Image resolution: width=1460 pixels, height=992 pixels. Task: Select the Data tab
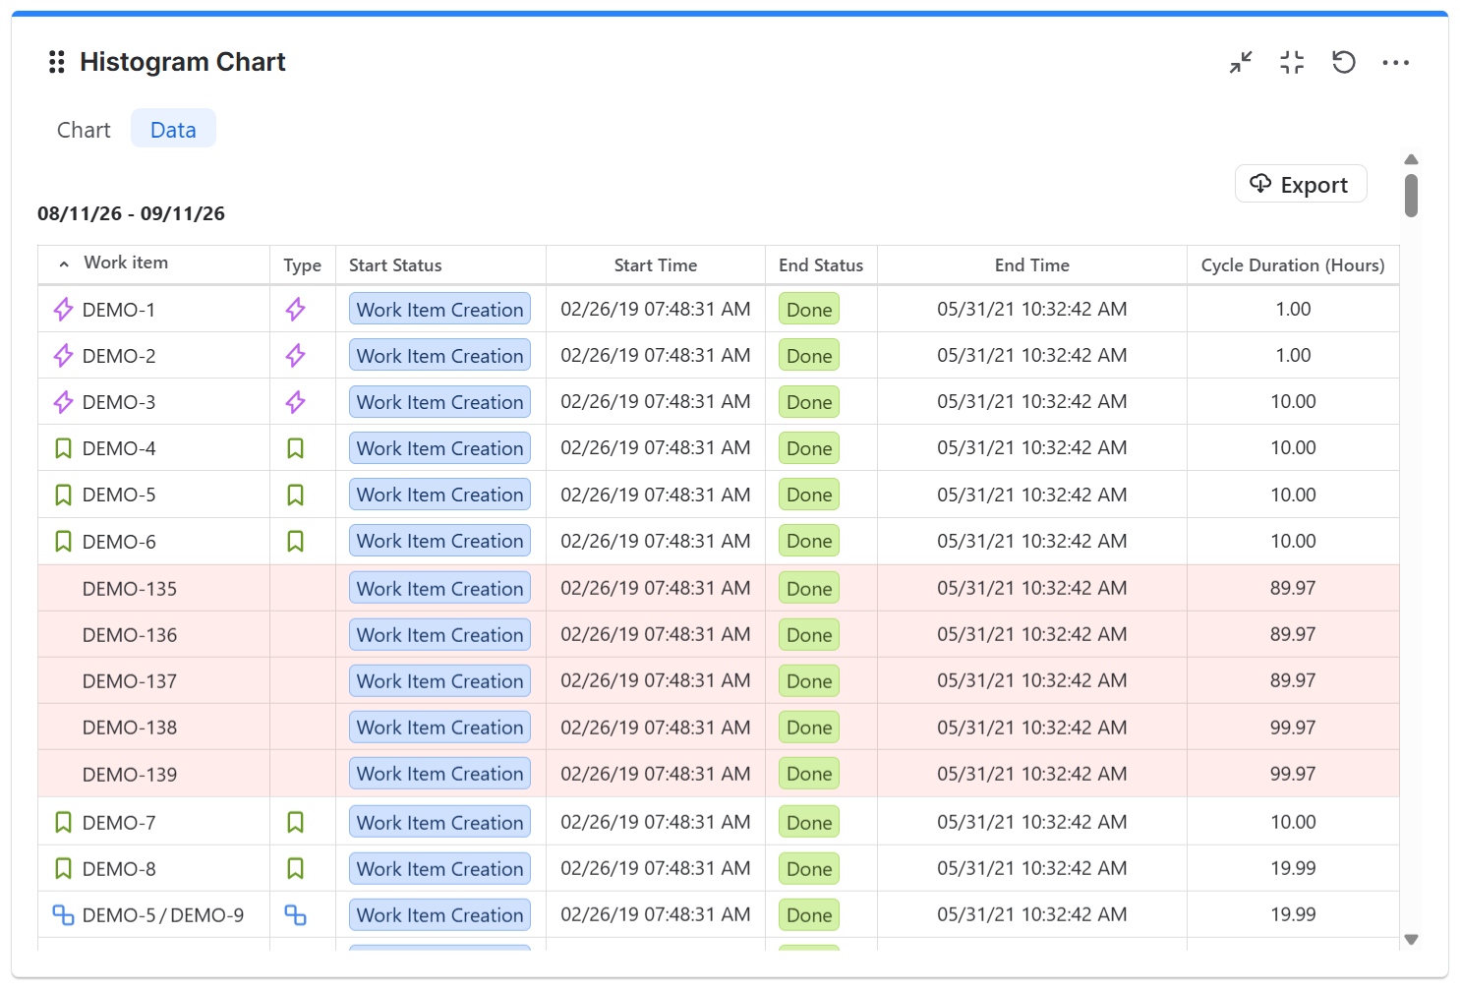point(173,130)
